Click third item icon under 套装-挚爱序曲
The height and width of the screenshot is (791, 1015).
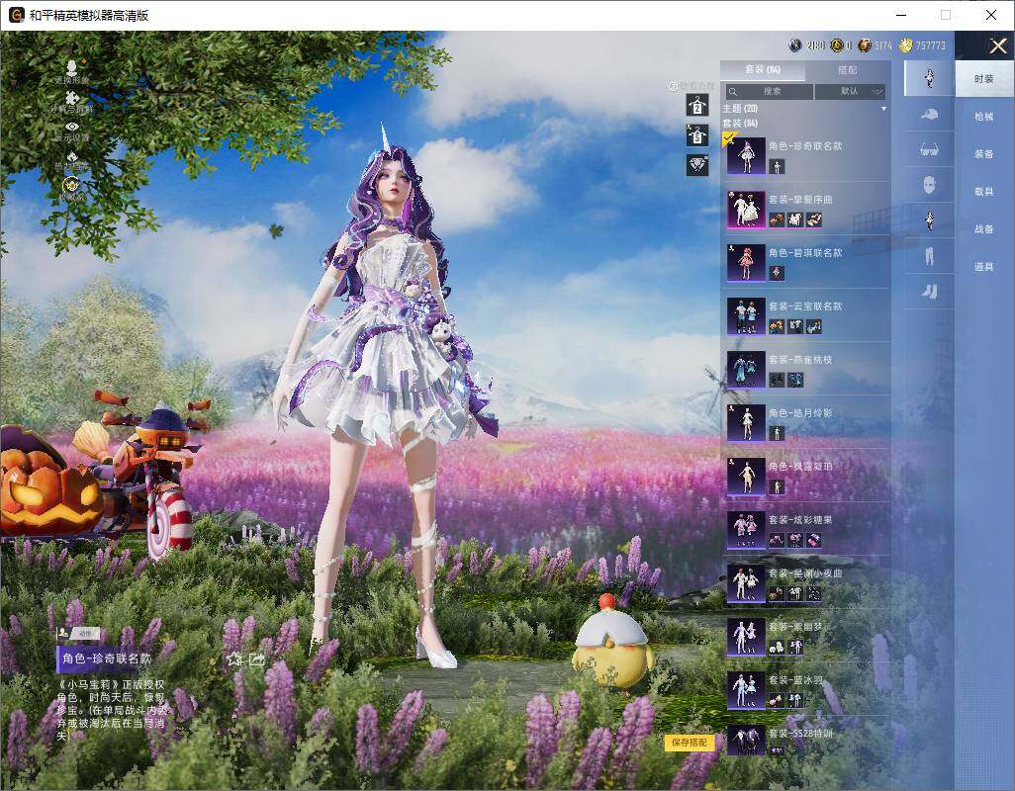click(814, 220)
